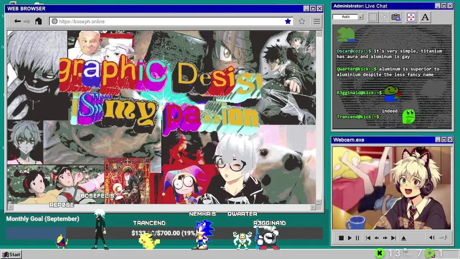460x259 pixels.
Task: Click the webcam catboy avatar video
Action: click(x=392, y=188)
